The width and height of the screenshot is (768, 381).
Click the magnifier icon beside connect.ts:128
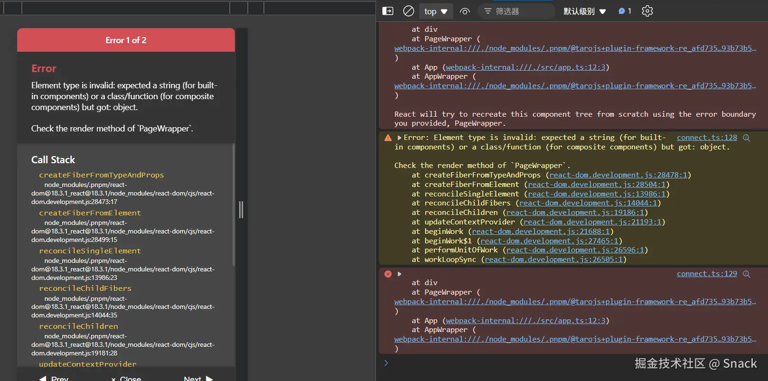[x=746, y=138]
